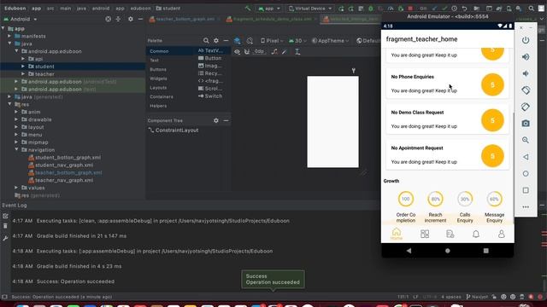Open the Pixel device dropdown

tap(272, 41)
